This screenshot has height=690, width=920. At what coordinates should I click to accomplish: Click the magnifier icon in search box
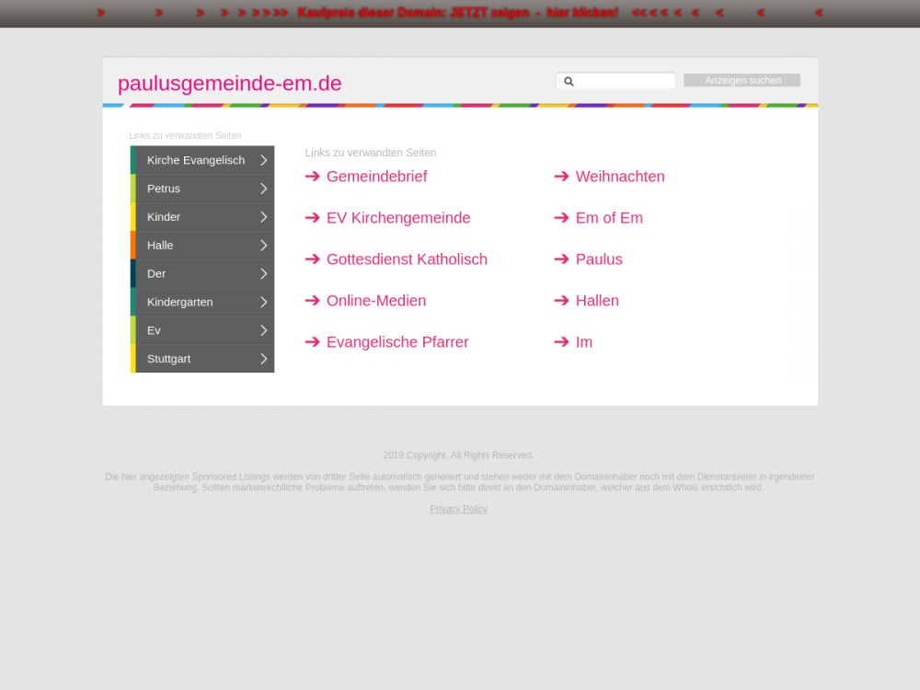click(x=569, y=81)
